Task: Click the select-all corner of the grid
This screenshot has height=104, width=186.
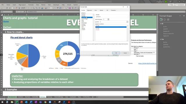Action: (x=2, y=15)
